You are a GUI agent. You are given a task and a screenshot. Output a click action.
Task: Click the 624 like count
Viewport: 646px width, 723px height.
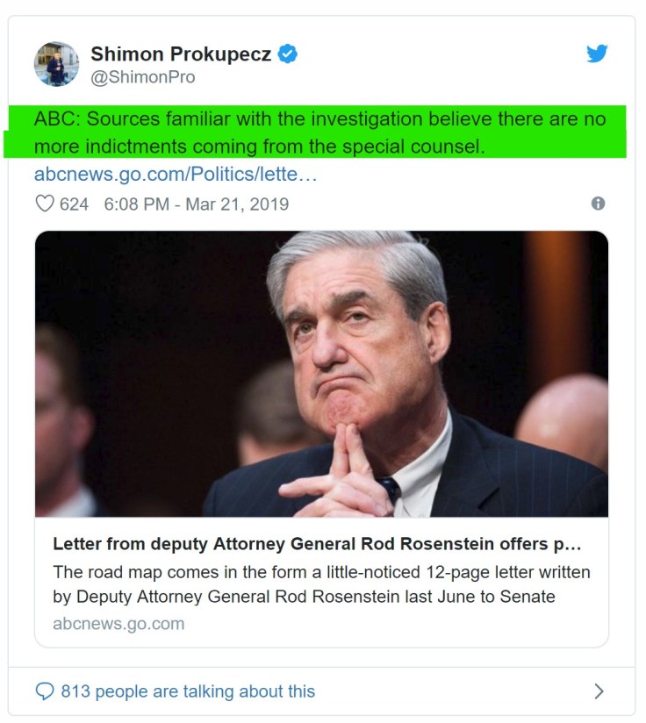click(x=74, y=204)
